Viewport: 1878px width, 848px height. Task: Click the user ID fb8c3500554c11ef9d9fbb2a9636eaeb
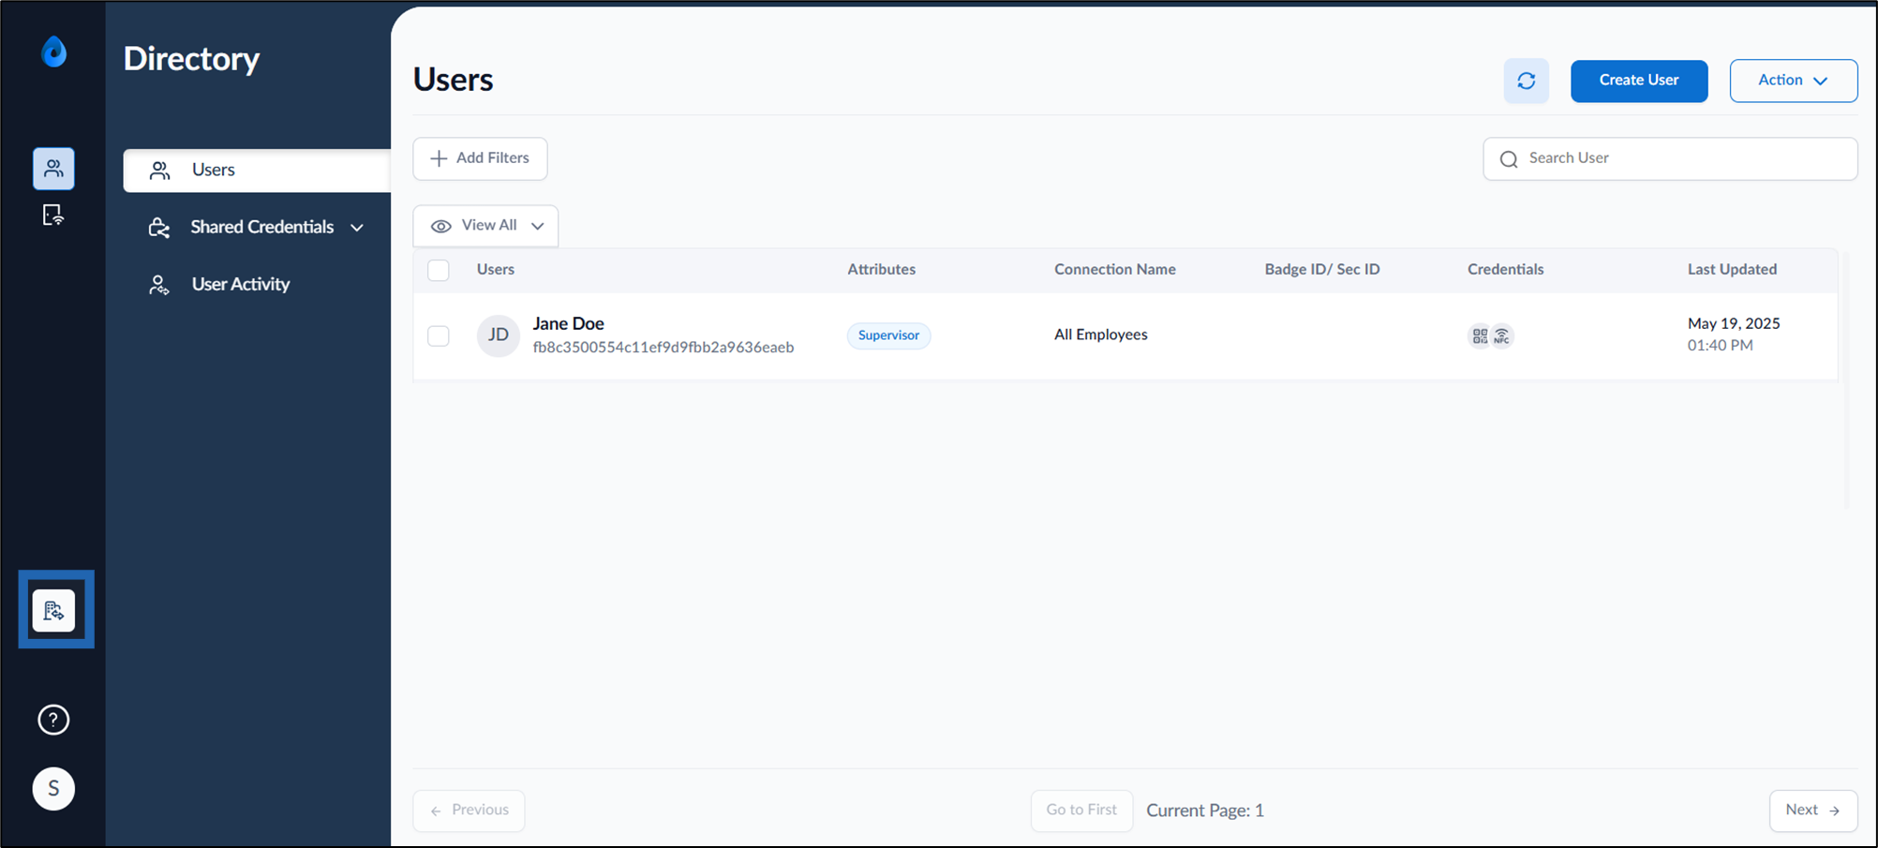click(663, 348)
